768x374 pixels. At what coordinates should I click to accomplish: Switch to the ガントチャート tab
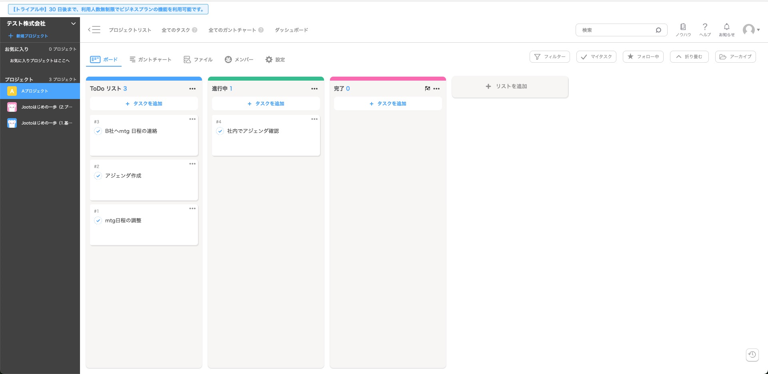[150, 59]
